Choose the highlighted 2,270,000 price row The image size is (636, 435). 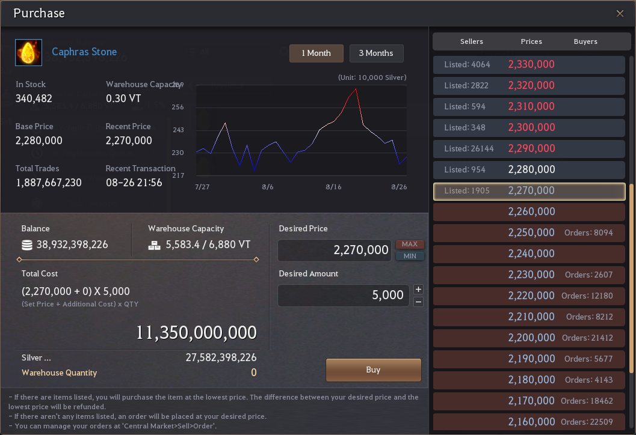click(x=529, y=190)
